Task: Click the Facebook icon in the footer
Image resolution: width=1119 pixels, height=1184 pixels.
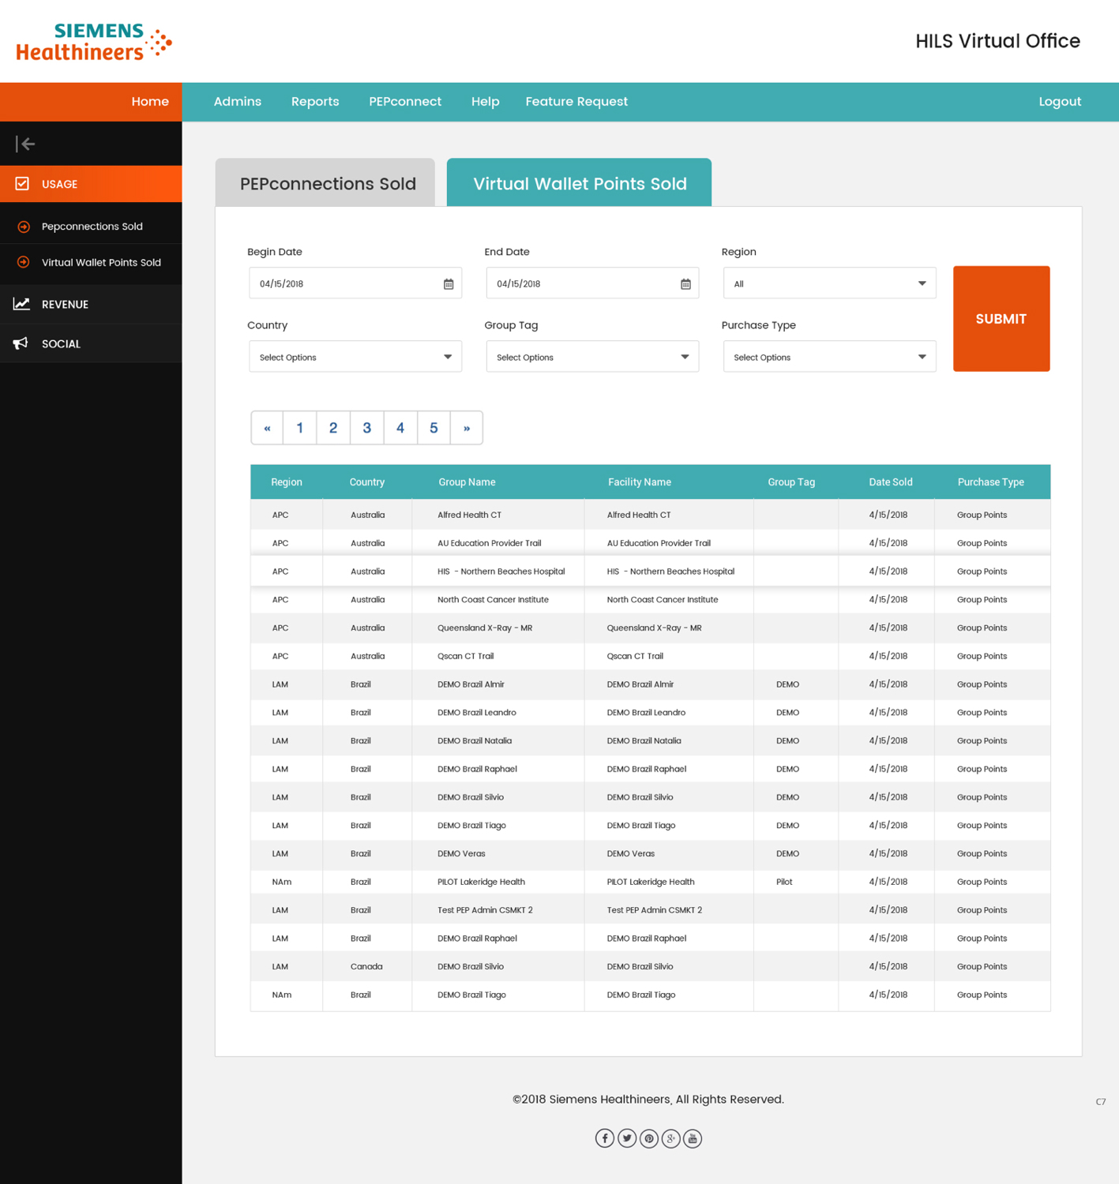Action: point(604,1137)
